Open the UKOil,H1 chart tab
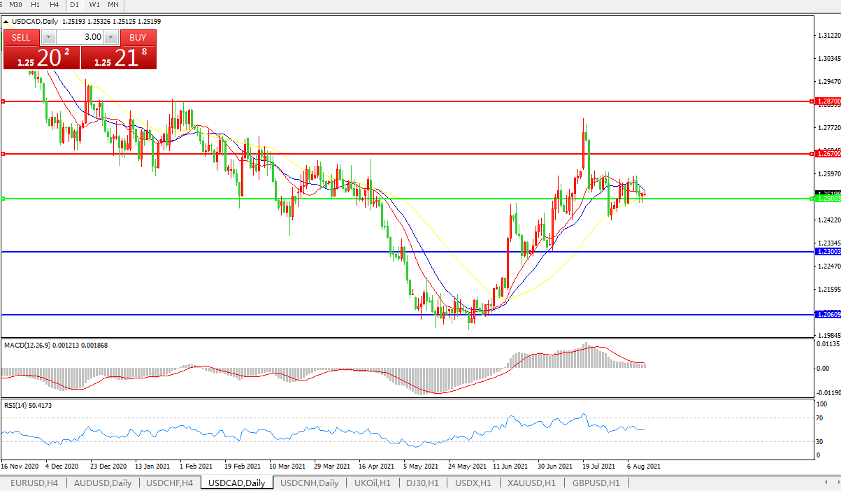 click(372, 483)
